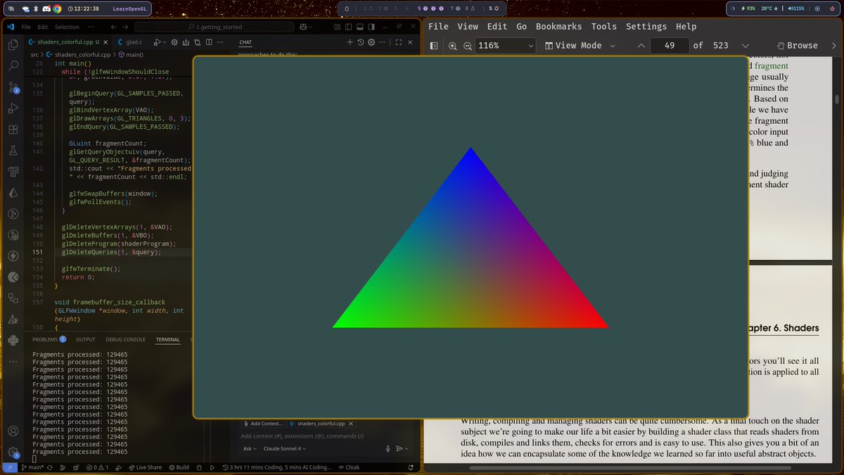Image resolution: width=844 pixels, height=475 pixels.
Task: Open the VS Code Explorer view
Action: 13,44
